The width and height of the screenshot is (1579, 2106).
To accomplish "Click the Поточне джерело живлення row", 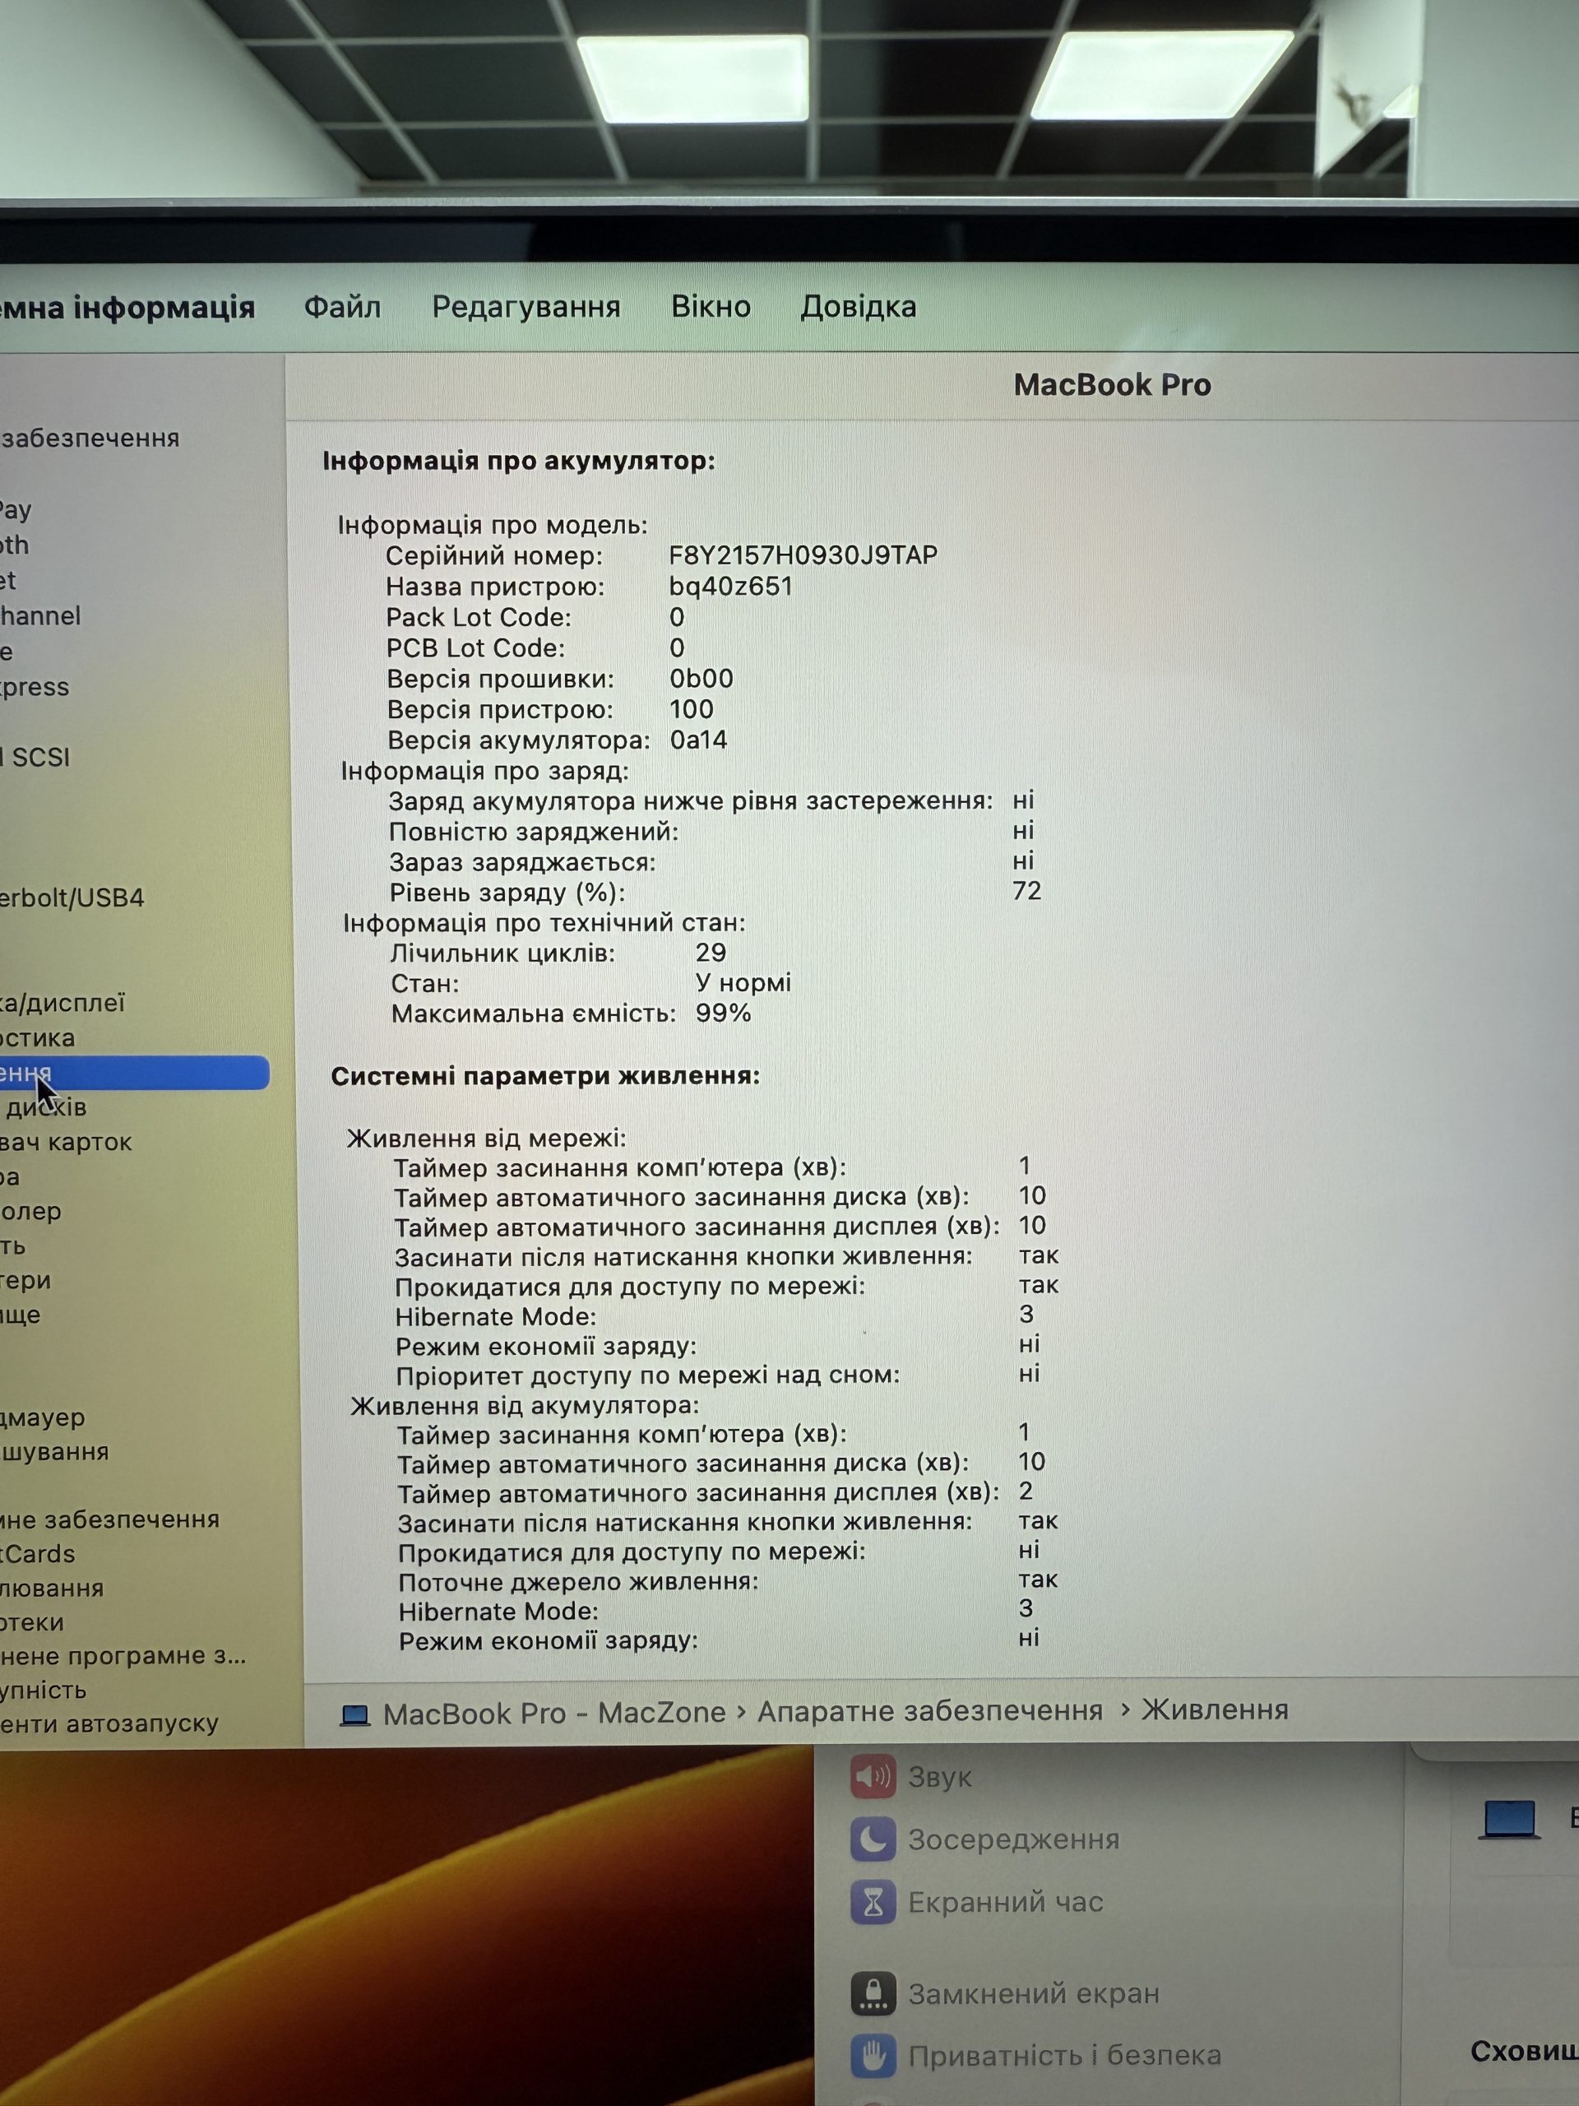I will (728, 1581).
